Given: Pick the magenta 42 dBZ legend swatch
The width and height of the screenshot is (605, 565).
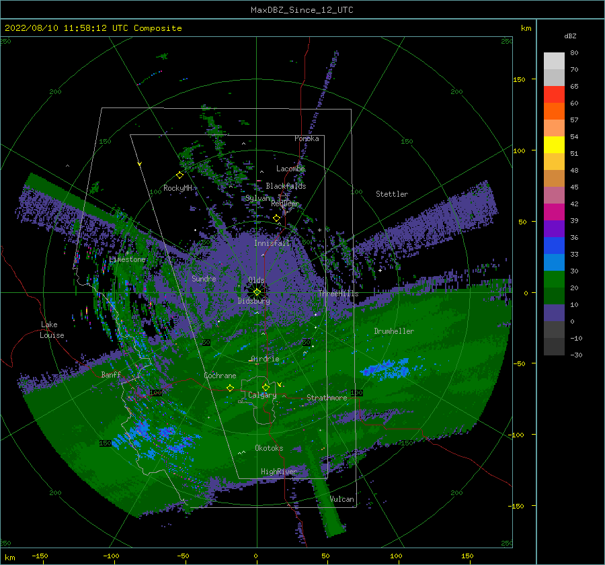Looking at the screenshot, I should 554,212.
